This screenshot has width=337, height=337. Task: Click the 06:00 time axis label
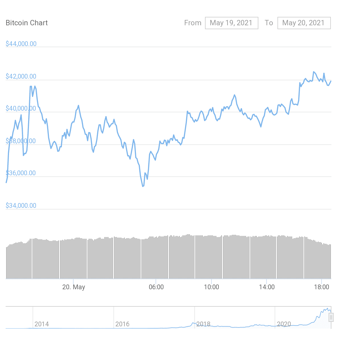pyautogui.click(x=156, y=287)
